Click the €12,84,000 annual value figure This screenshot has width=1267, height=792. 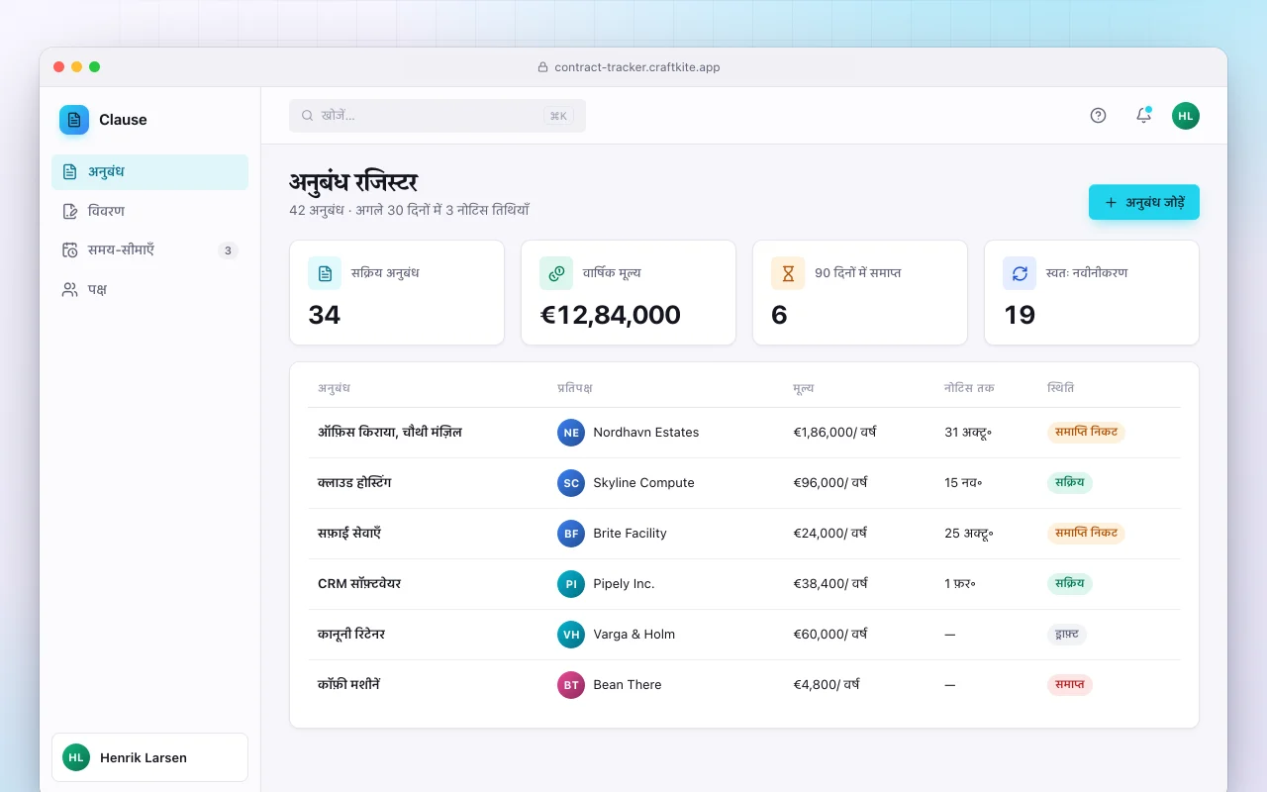611,315
